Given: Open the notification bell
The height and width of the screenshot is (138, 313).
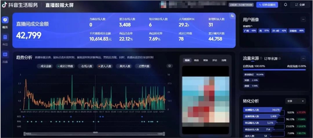Looking at the screenshot, I should coord(285,5).
